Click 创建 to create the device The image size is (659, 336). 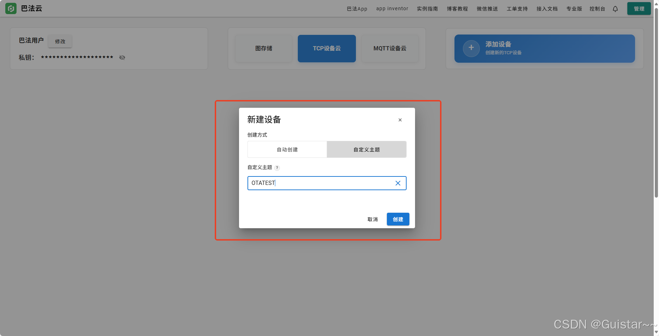pyautogui.click(x=398, y=219)
